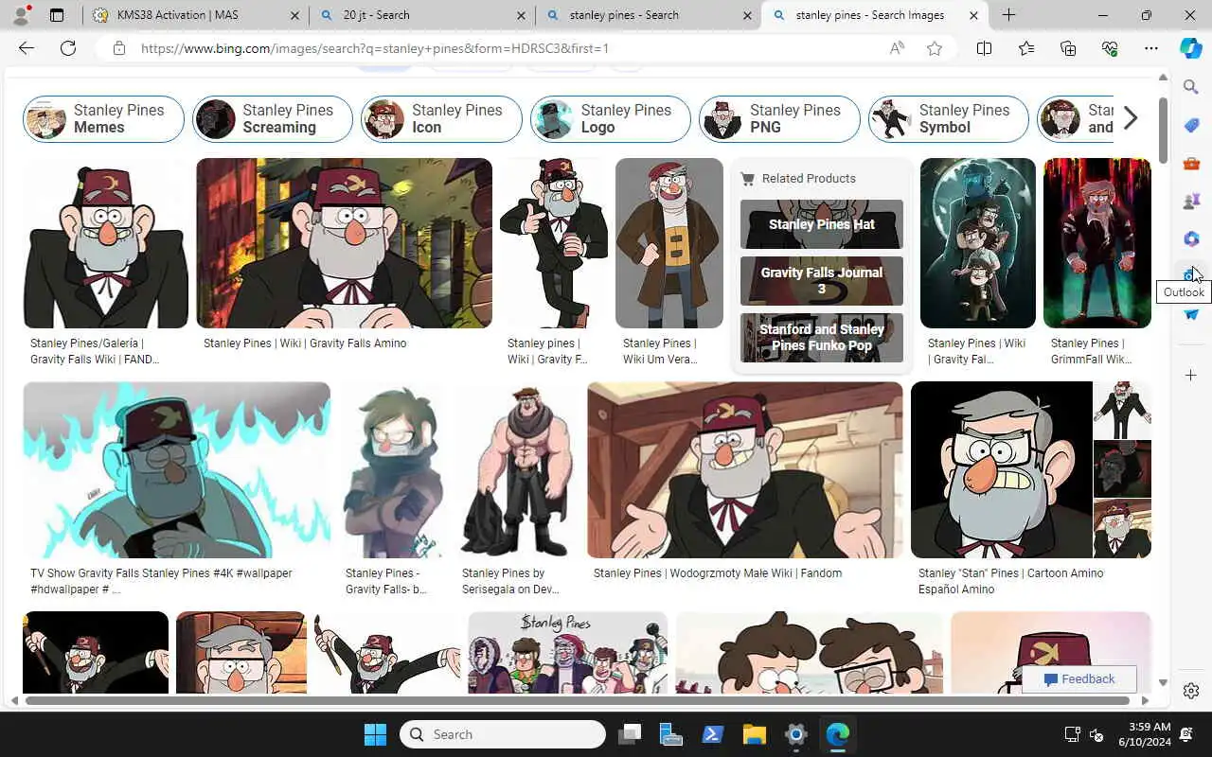Viewport: 1212px width, 757px height.
Task: Open Stanley Pines GrimmFall Wiki image
Action: coord(1097,243)
